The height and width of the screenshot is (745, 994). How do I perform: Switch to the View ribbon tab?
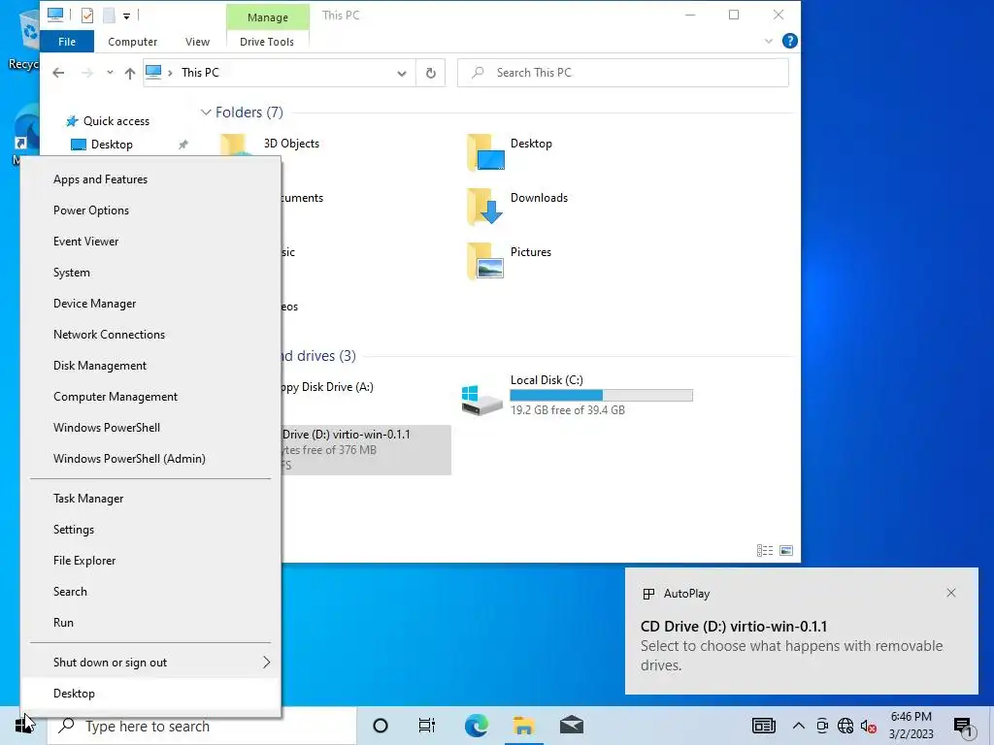[x=197, y=42]
